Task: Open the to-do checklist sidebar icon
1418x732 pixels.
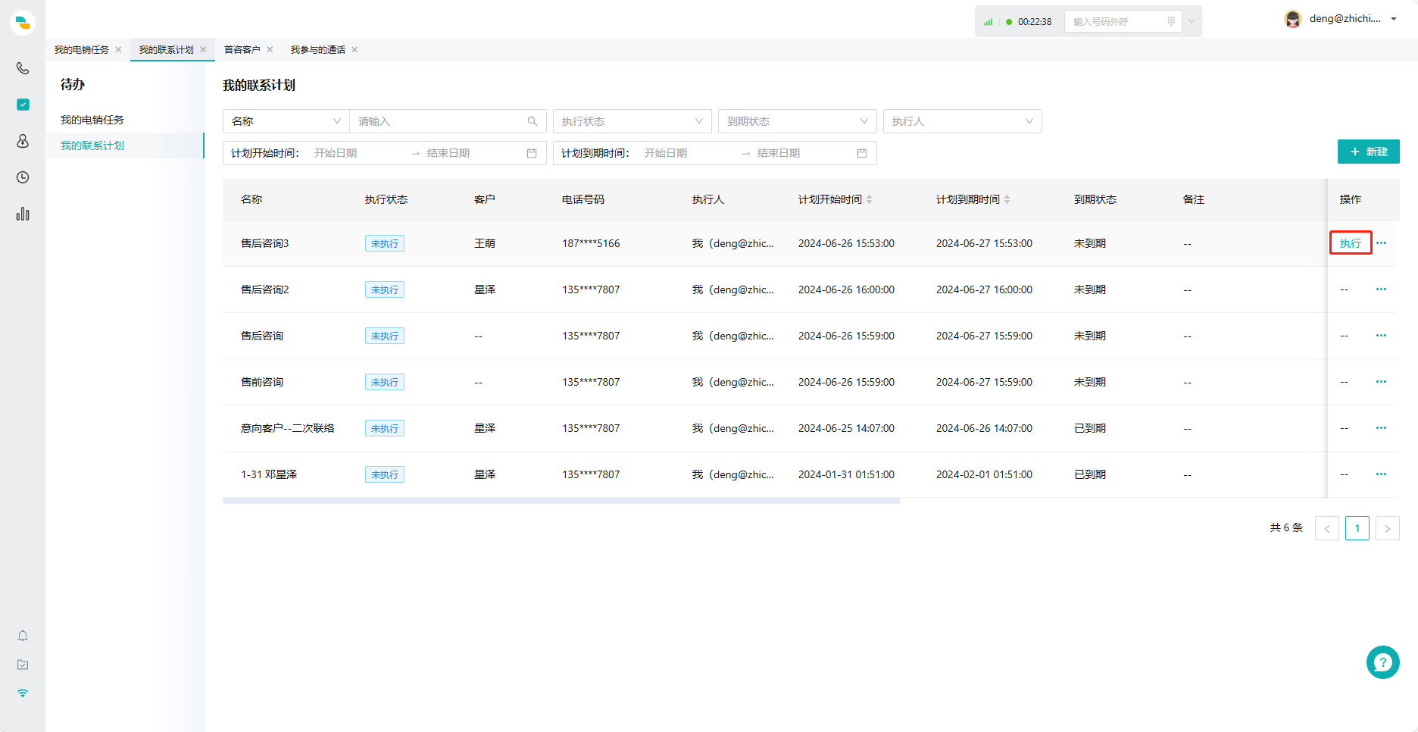Action: click(x=23, y=105)
